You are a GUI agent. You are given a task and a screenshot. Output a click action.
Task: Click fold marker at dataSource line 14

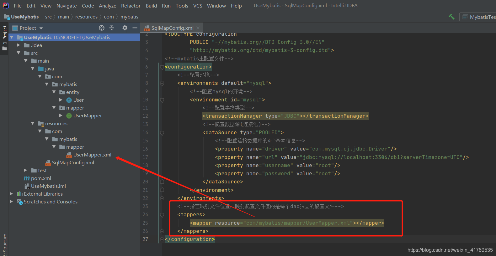pos(162,133)
